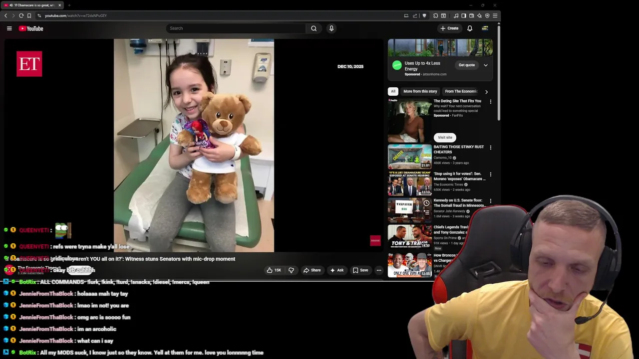Go back with browser back arrow
Viewport: 639px width, 359px height.
(x=6, y=15)
